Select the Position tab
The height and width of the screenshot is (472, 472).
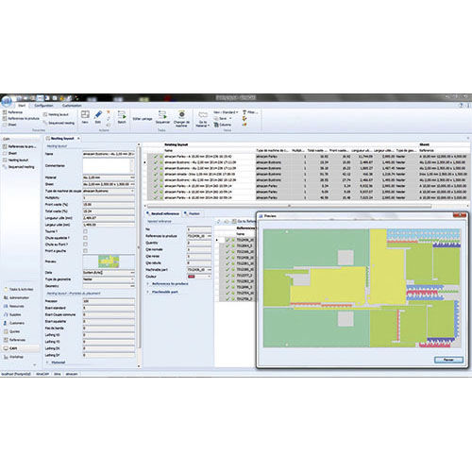(193, 213)
